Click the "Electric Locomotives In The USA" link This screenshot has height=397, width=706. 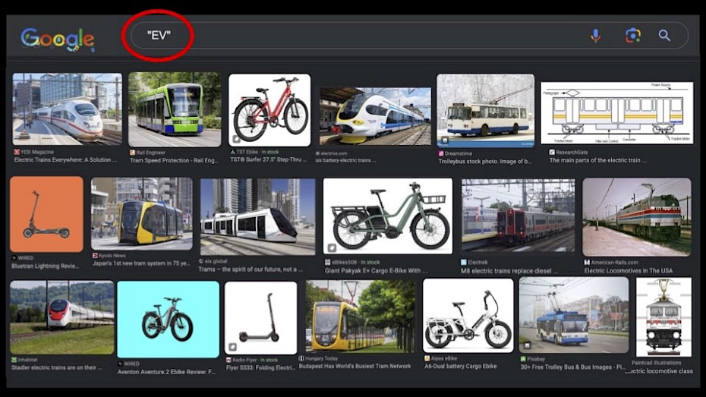(629, 271)
